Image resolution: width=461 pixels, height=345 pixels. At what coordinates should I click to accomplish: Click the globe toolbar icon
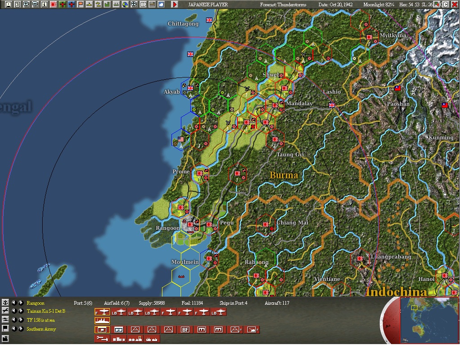[x=125, y=4]
